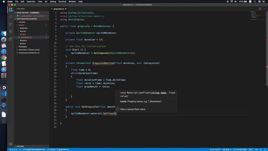Open the View menu

[40, 2]
